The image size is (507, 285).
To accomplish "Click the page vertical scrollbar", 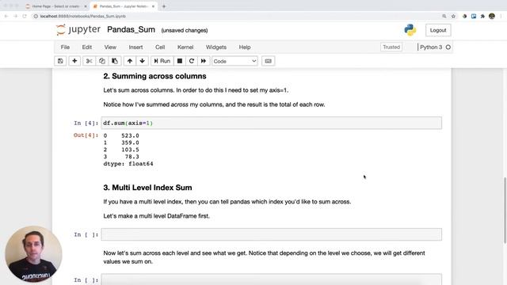I will coord(505,210).
